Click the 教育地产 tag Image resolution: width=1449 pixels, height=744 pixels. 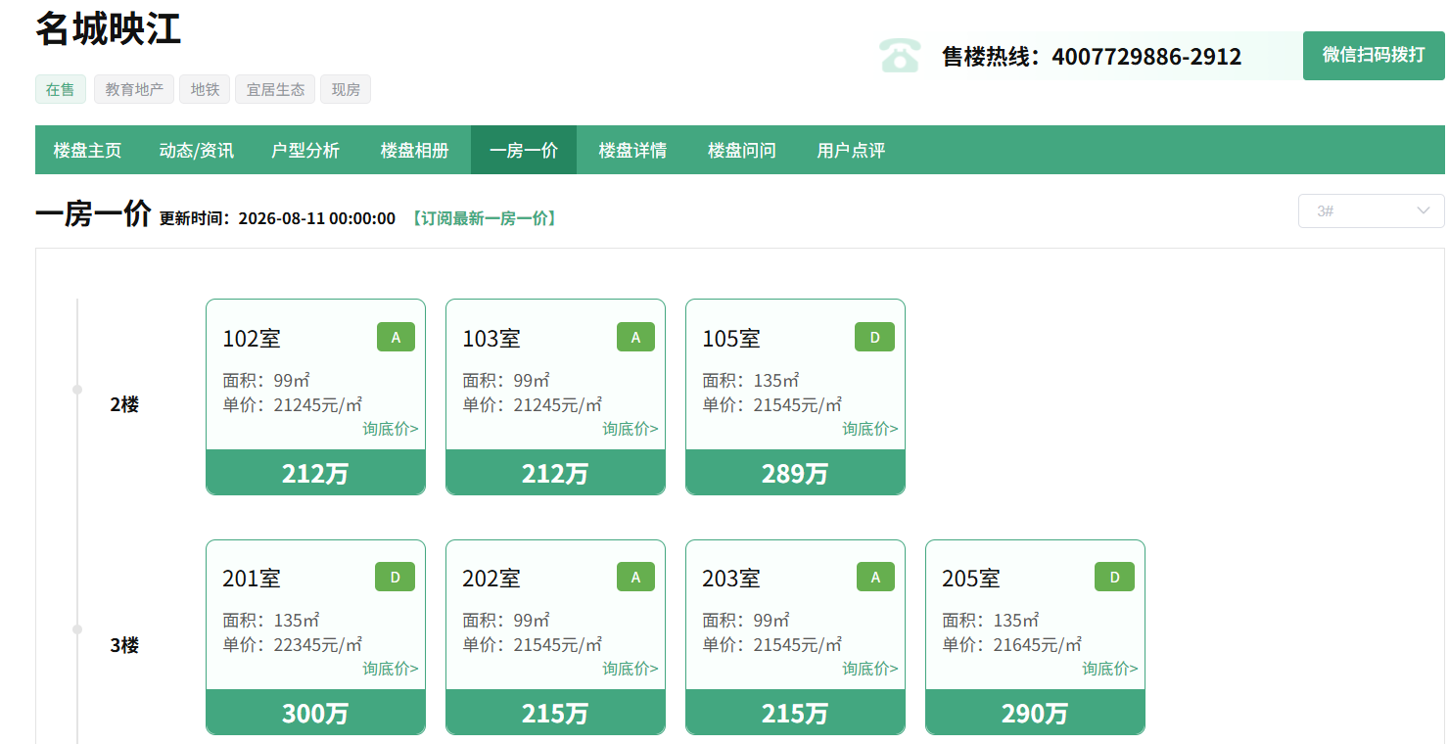point(134,89)
